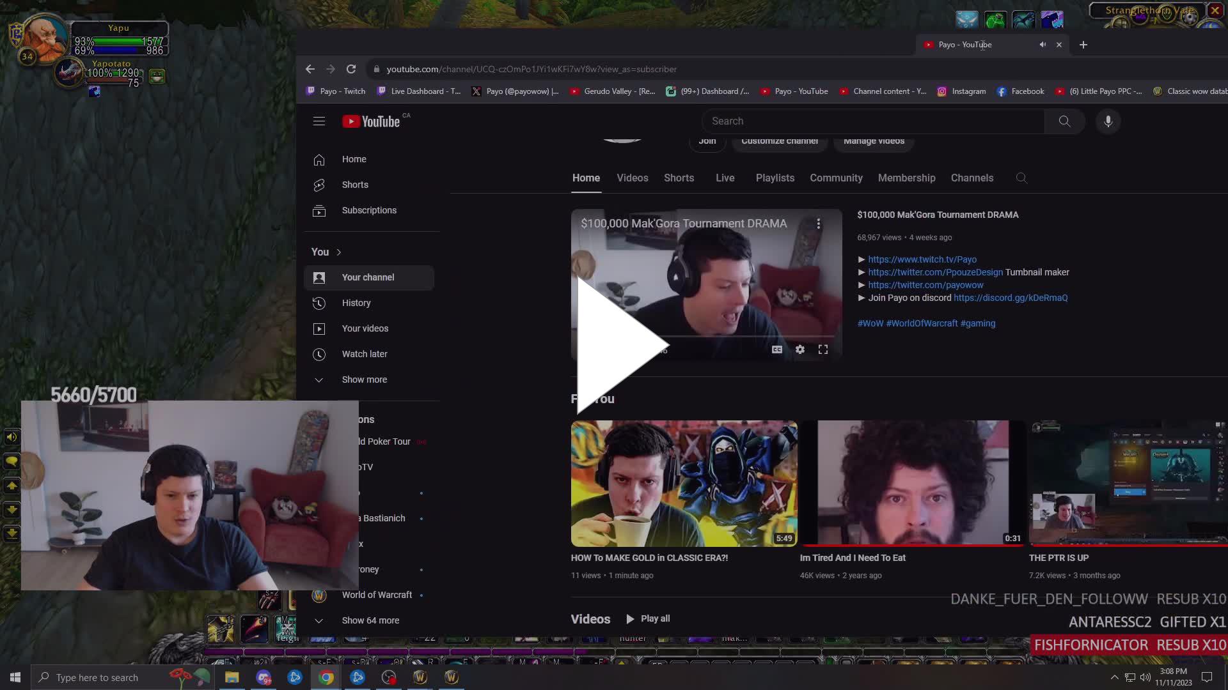
Task: Open your watch History
Action: tap(358, 303)
